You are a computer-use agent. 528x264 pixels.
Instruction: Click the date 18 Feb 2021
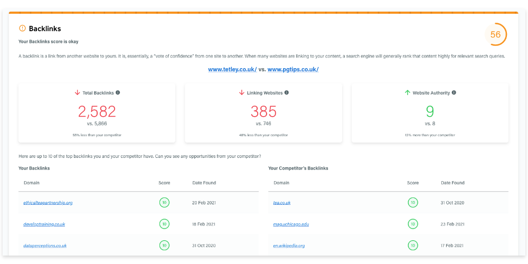coord(204,224)
